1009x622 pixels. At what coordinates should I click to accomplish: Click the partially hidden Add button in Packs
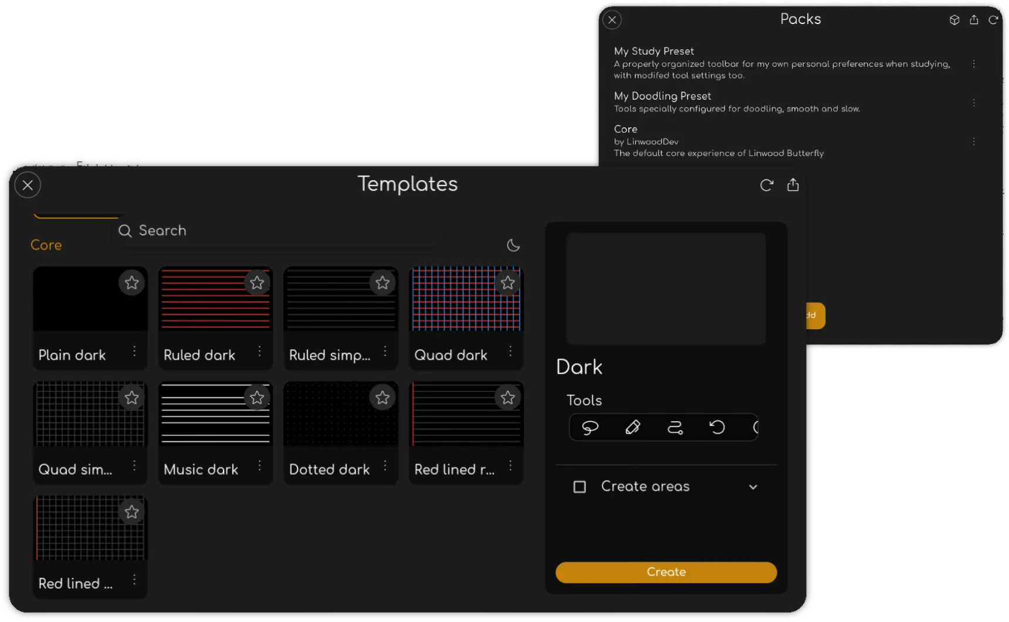[815, 315]
